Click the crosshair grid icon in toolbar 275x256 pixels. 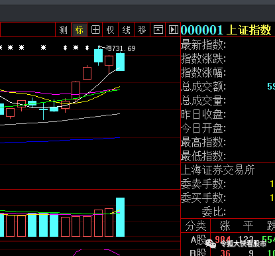(95, 30)
